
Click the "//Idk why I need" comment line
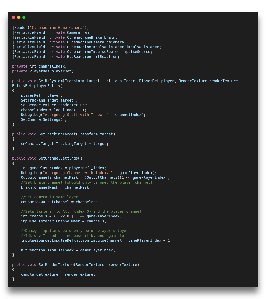[73, 236]
